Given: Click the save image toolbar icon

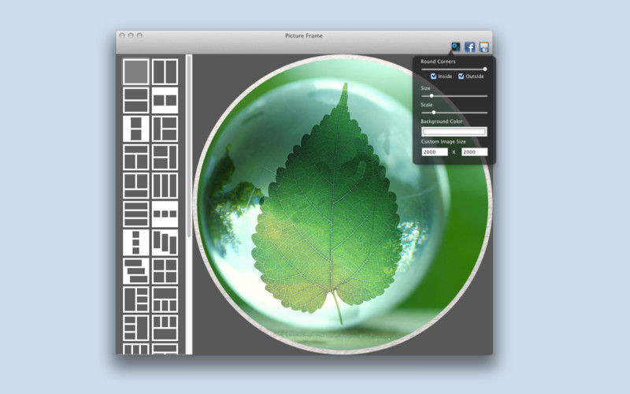Looking at the screenshot, I should tap(484, 46).
